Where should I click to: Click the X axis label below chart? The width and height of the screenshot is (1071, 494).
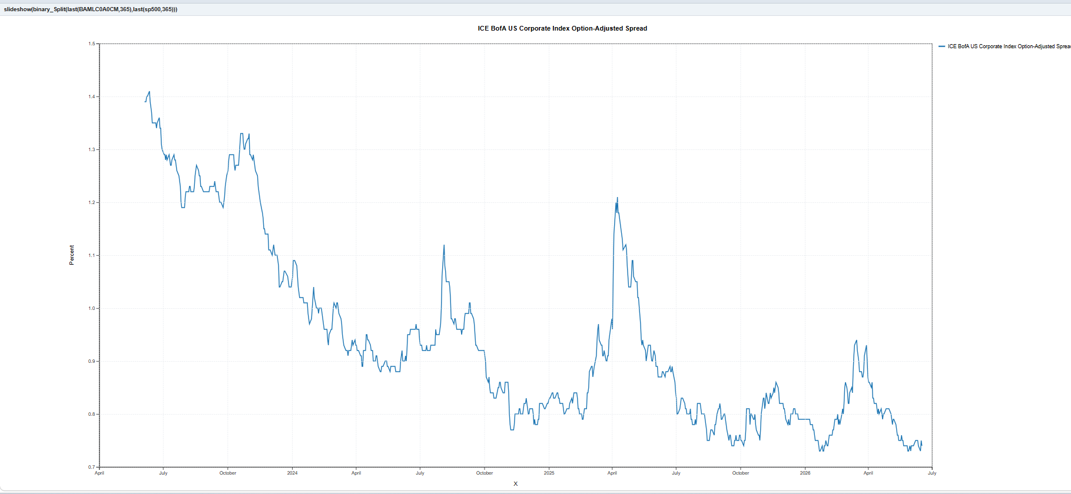tap(516, 484)
